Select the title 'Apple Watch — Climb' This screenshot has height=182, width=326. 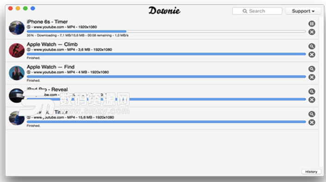coord(52,44)
